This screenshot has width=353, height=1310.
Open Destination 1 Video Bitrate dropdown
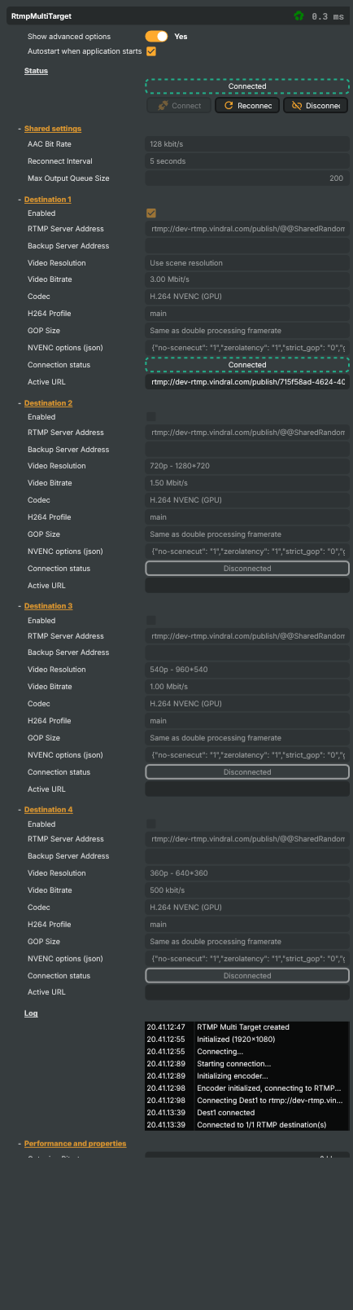pyautogui.click(x=247, y=279)
